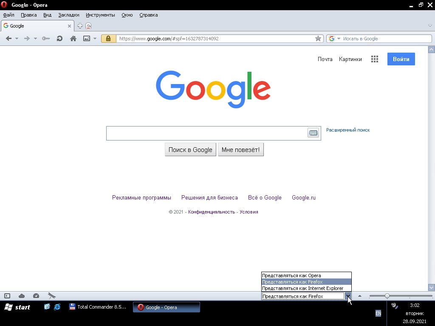The height and width of the screenshot is (326, 435).
Task: Open the Окно menu
Action: [127, 15]
